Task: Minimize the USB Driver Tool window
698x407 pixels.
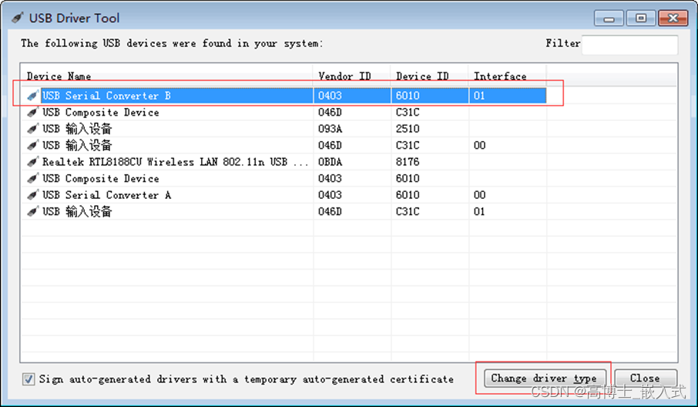Action: (609, 18)
